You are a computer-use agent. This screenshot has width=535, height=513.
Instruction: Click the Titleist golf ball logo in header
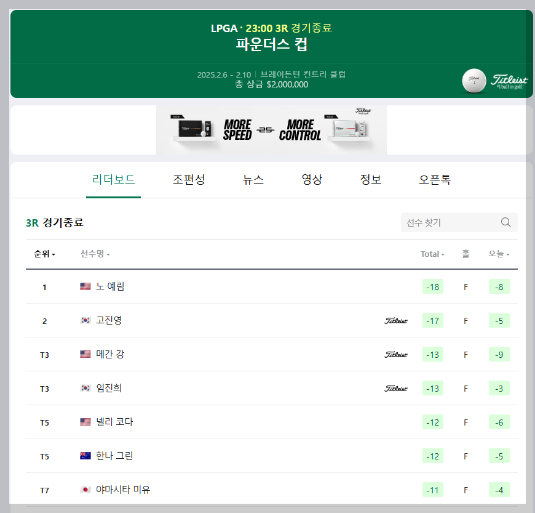(494, 81)
